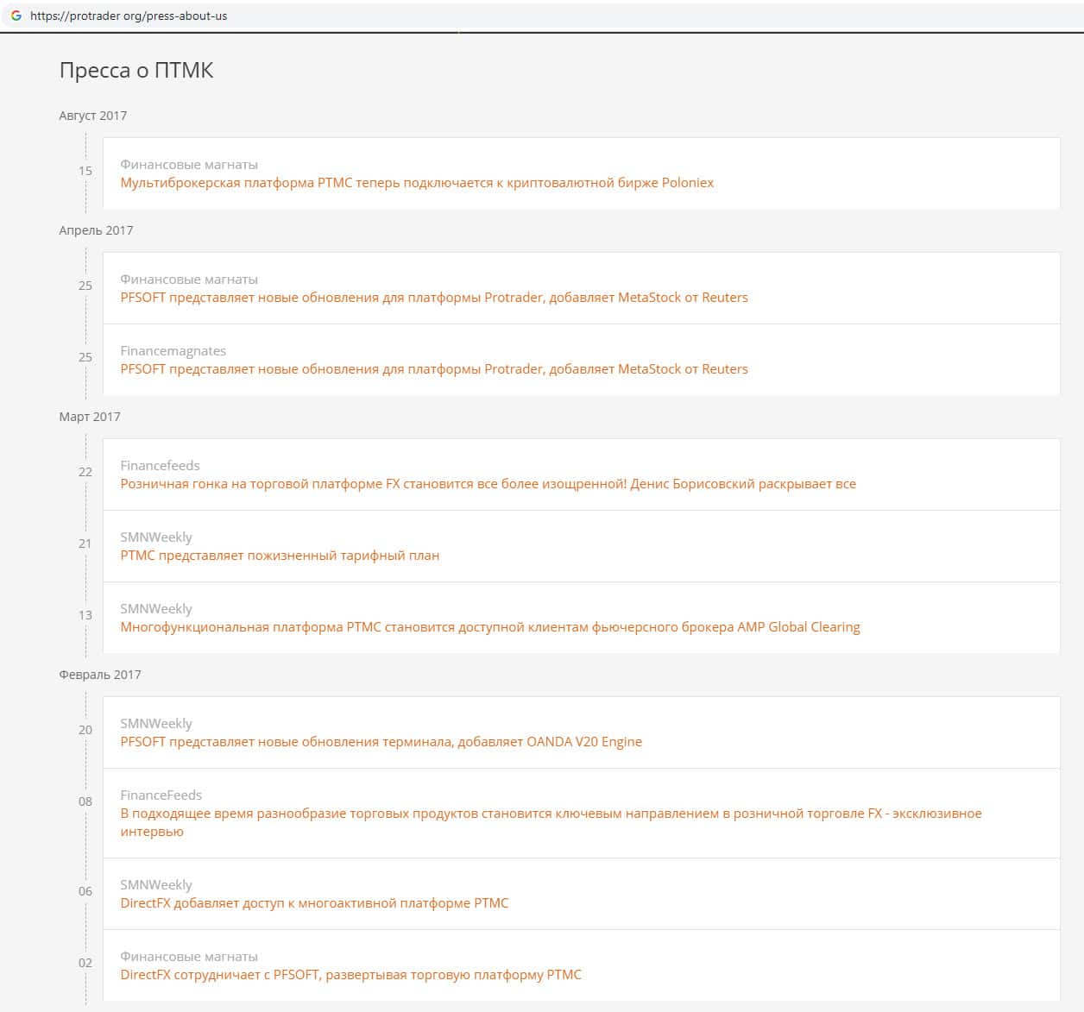This screenshot has width=1084, height=1012.
Task: Click the Google icon in the address bar
Action: point(16,16)
